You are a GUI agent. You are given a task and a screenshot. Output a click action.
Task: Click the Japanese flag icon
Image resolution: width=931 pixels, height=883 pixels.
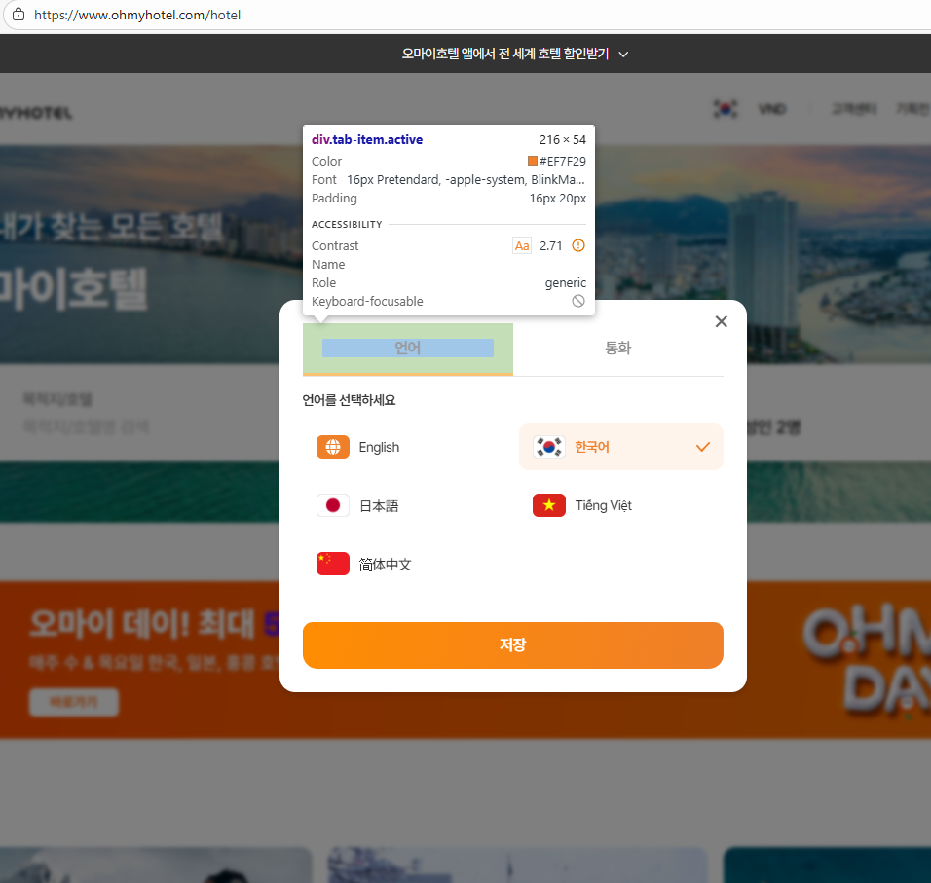[333, 505]
